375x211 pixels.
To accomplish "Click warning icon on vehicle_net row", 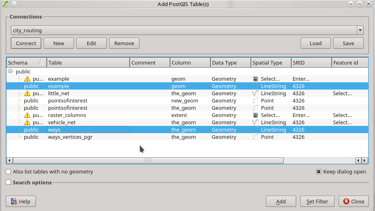I will [27, 123].
